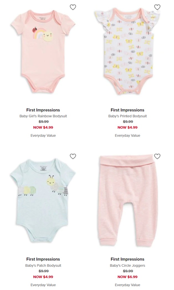Click First Impressions brand above Rainbow Bodysuit

pyautogui.click(x=43, y=110)
